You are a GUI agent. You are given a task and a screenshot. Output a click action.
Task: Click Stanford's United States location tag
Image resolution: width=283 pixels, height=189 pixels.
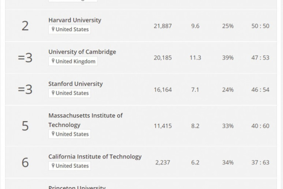click(x=72, y=93)
